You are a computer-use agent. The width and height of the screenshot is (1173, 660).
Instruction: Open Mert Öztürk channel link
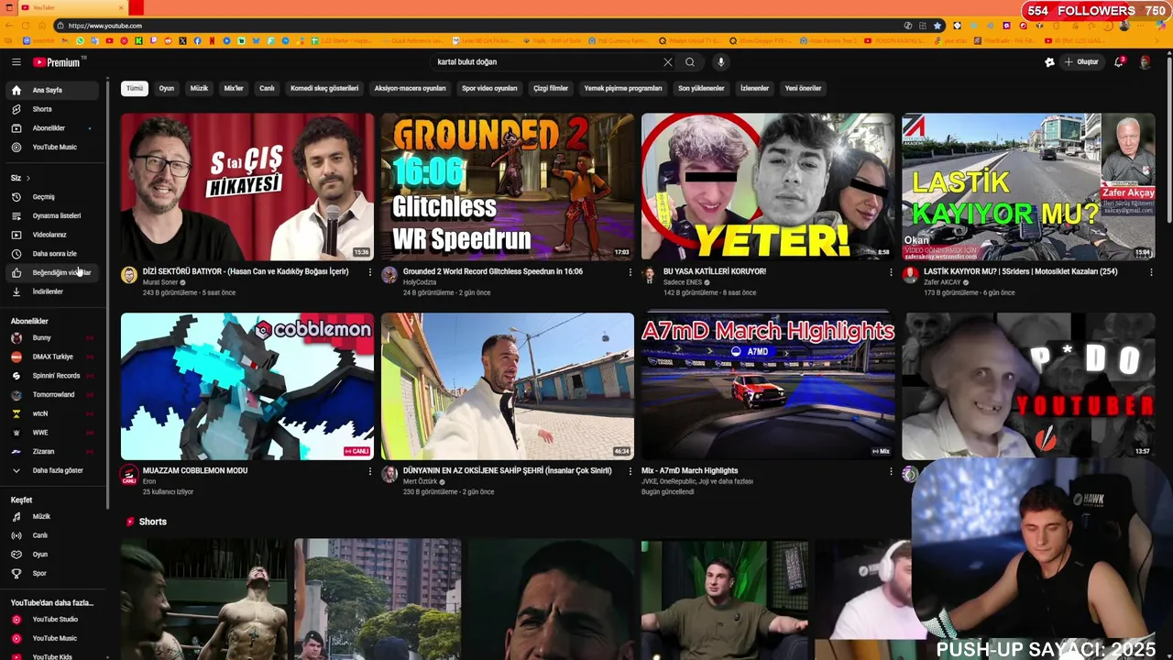421,481
